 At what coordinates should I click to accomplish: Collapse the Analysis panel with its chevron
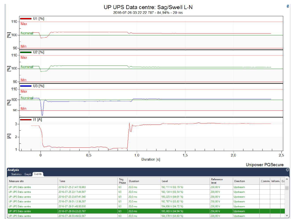tap(287, 170)
